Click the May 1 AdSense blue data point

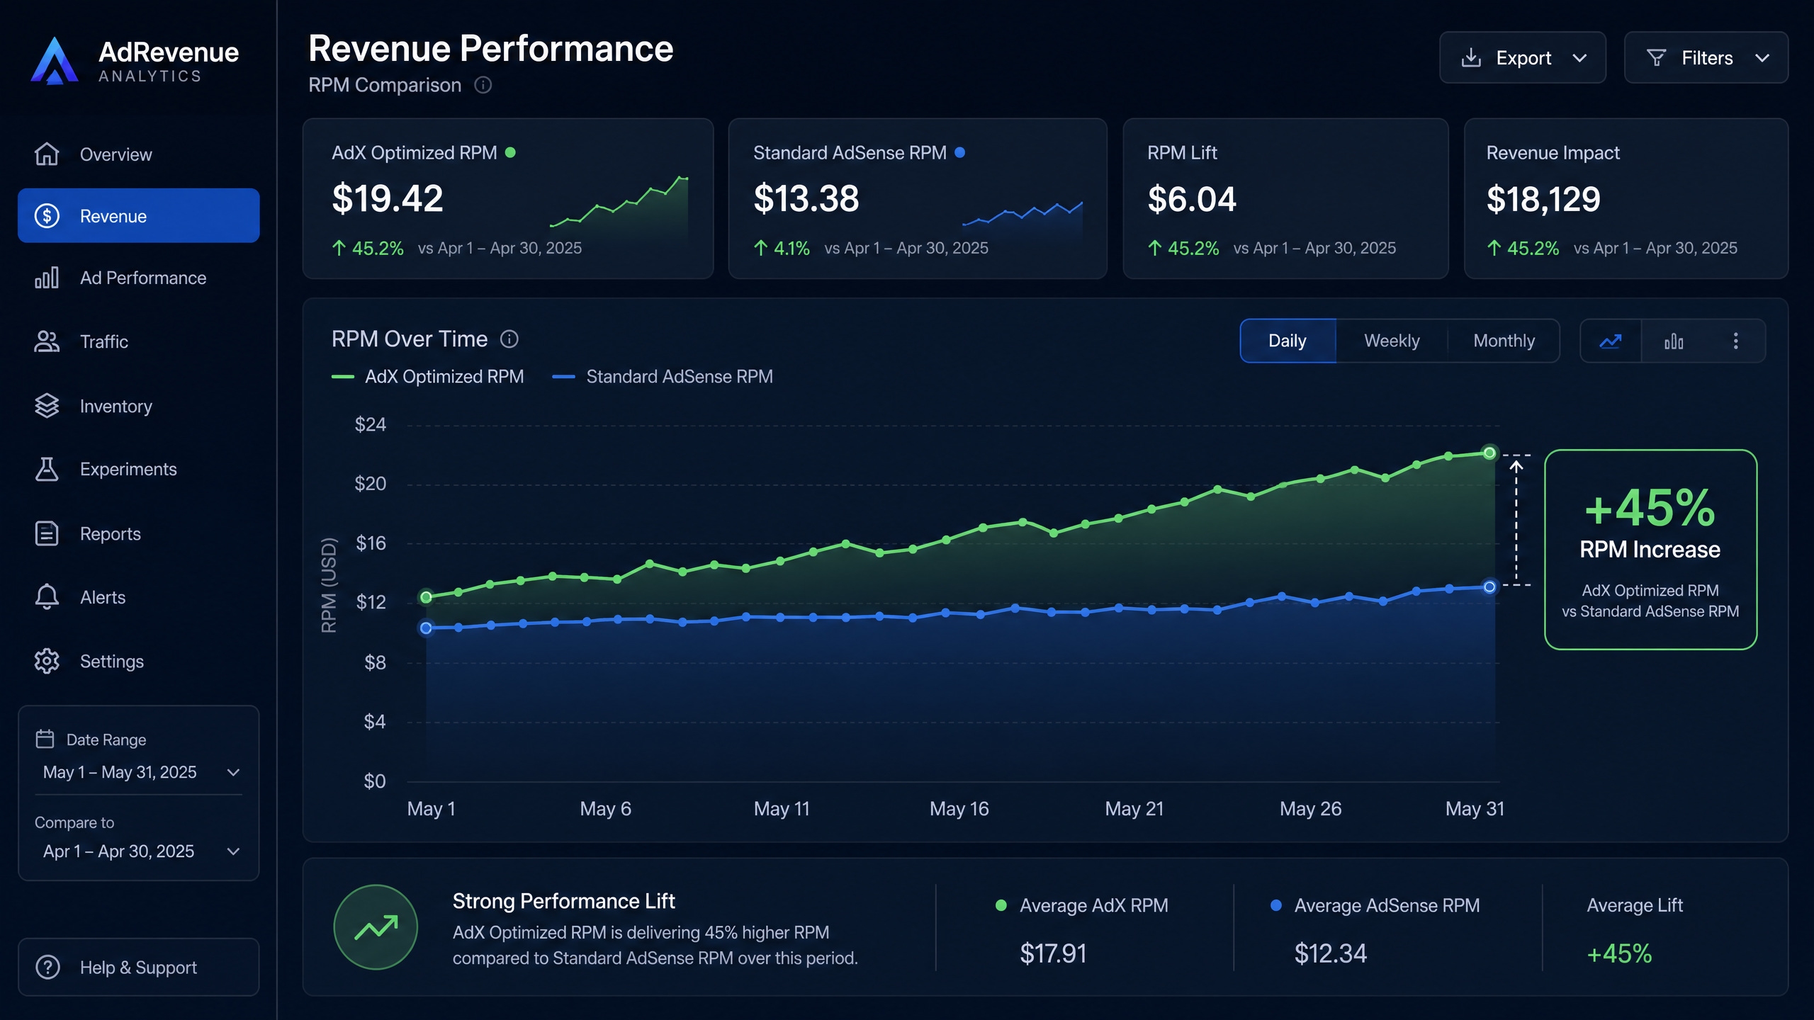pyautogui.click(x=426, y=628)
